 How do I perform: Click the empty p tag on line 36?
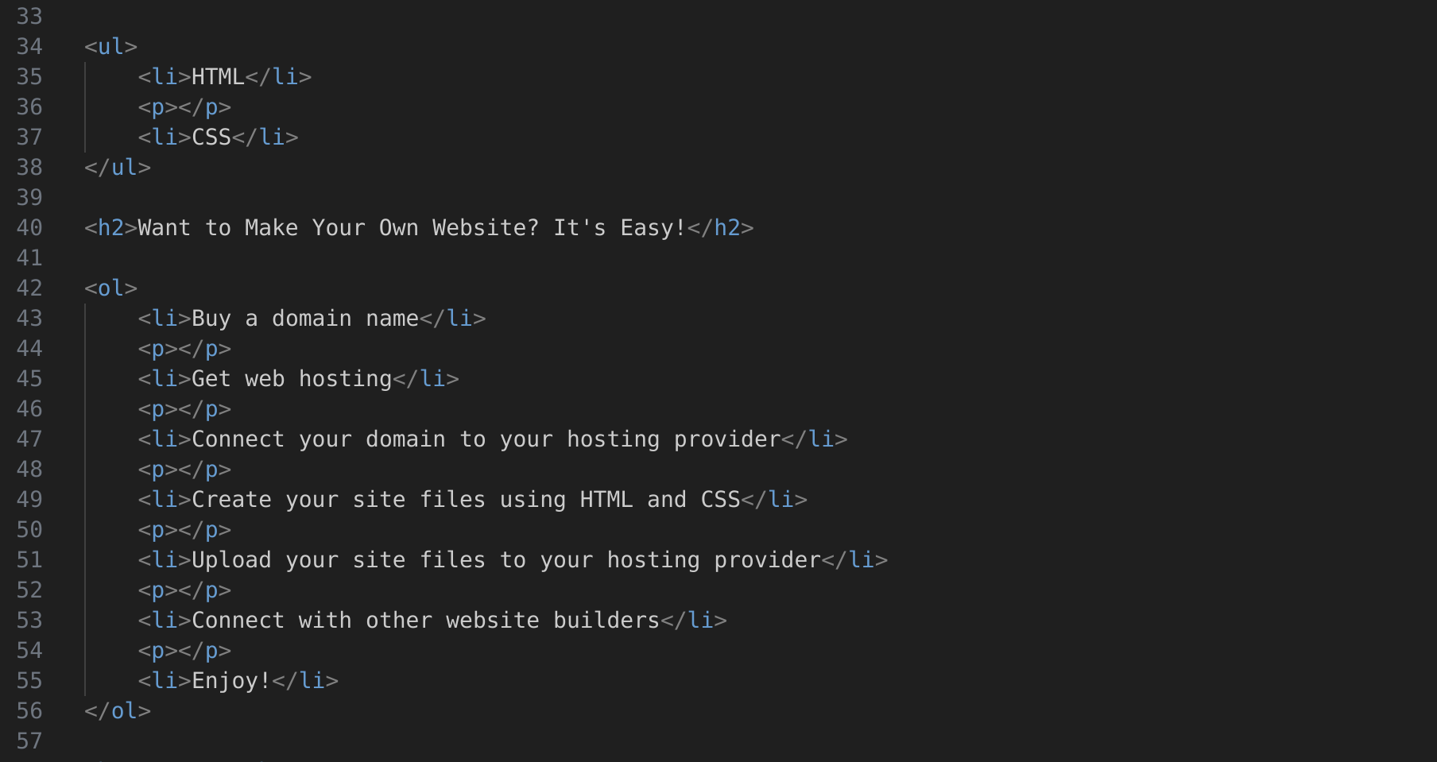tap(184, 106)
